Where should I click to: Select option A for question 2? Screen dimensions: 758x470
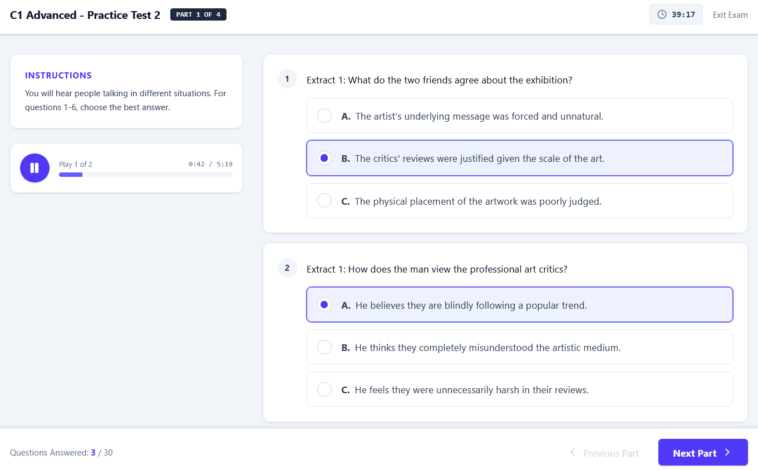pos(519,305)
